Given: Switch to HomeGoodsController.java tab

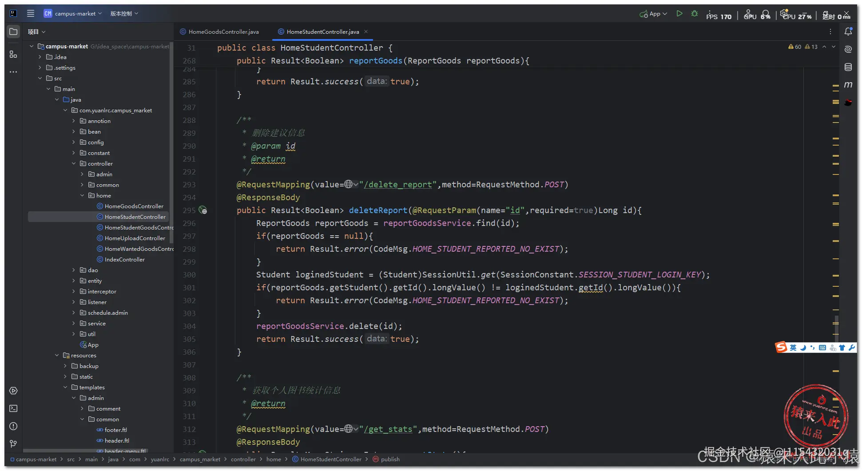Looking at the screenshot, I should pyautogui.click(x=219, y=32).
